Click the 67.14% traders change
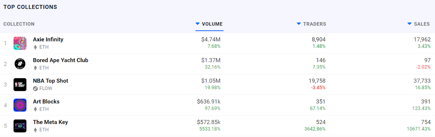435x137 pixels. (318, 108)
